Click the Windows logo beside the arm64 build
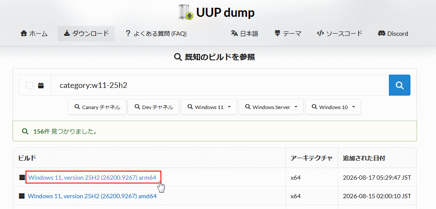Image resolution: width=436 pixels, height=209 pixels. 22,178
